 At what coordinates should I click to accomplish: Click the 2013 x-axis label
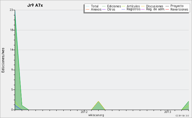[x=167, y=112]
